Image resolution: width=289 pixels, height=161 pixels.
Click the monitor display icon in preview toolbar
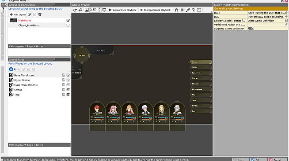(x=104, y=10)
